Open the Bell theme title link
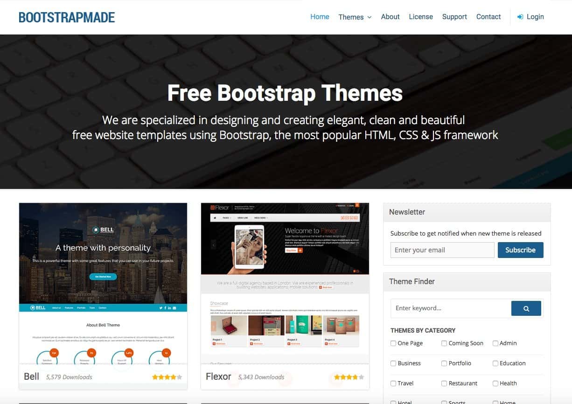572x404 pixels. [x=31, y=376]
